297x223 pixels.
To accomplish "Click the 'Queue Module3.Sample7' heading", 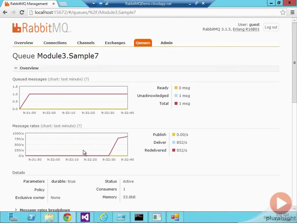I will (55, 56).
